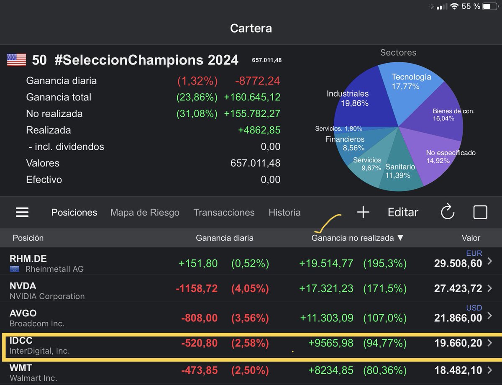The width and height of the screenshot is (502, 385).
Task: Tap the Wi-Fi icon in status bar
Action: click(x=454, y=7)
